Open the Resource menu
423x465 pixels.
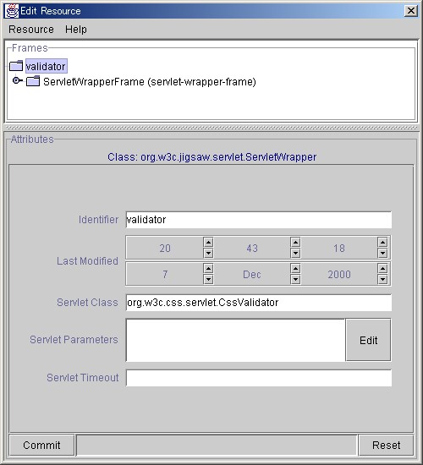[x=31, y=30]
